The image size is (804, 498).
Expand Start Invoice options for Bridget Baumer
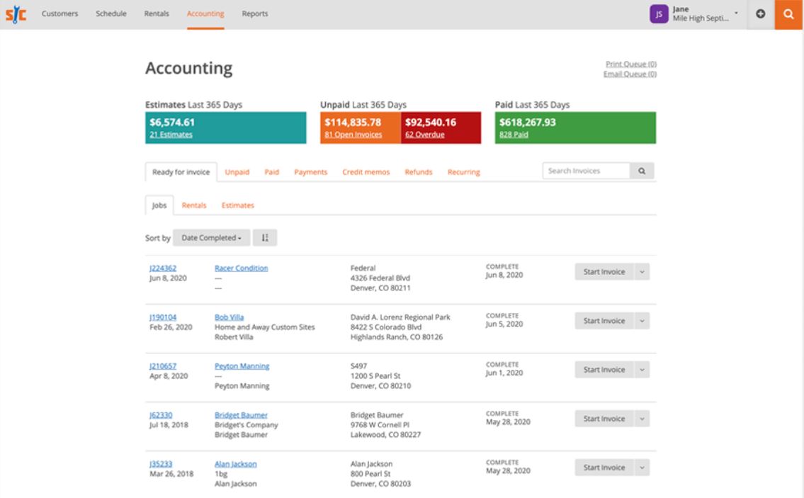tap(642, 419)
